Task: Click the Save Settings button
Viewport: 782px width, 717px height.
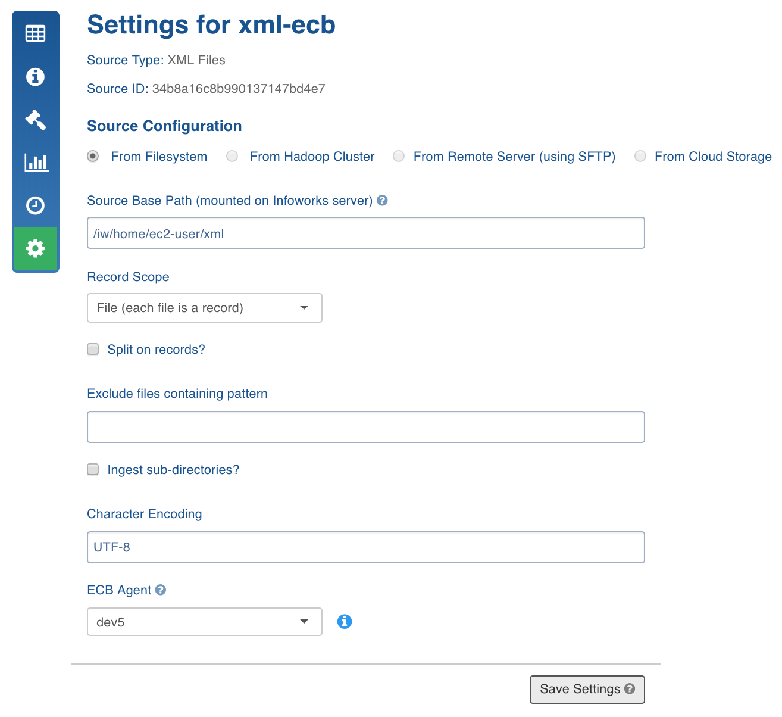Action: (587, 689)
